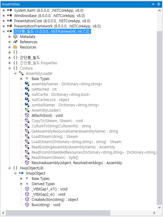Expand the System.Xaml assembly node
The image size is (163, 217).
pos(4,11)
